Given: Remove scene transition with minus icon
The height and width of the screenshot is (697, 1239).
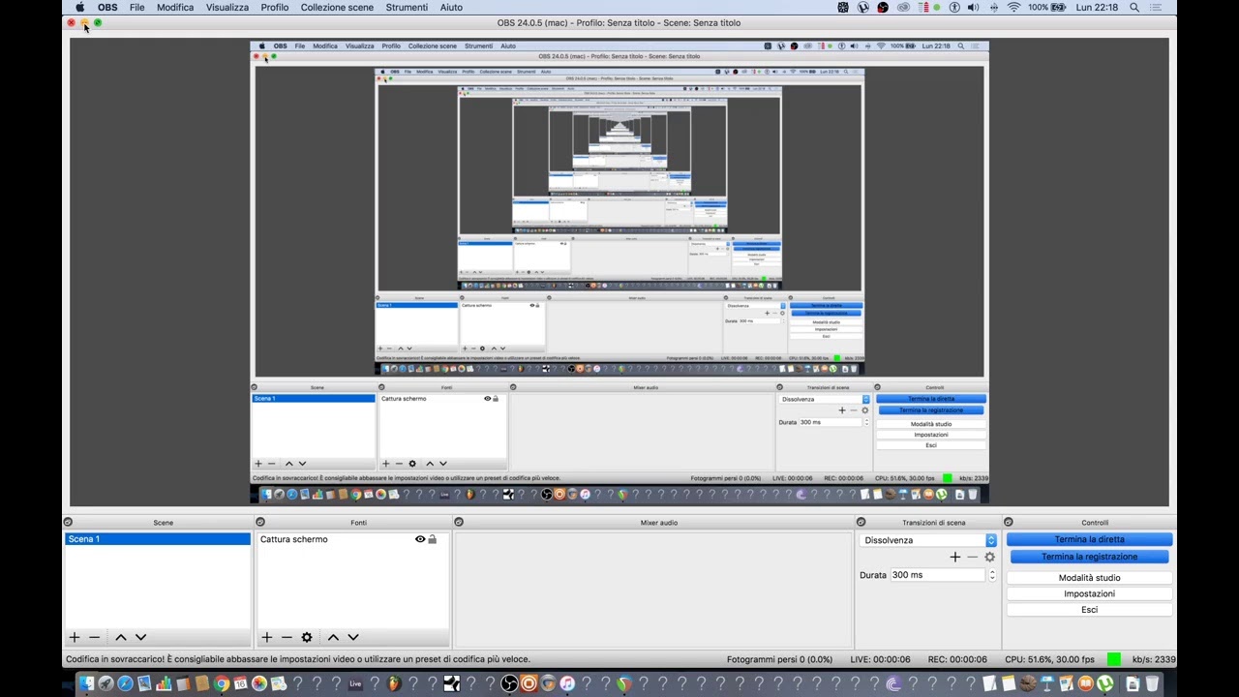Looking at the screenshot, I should 972,557.
